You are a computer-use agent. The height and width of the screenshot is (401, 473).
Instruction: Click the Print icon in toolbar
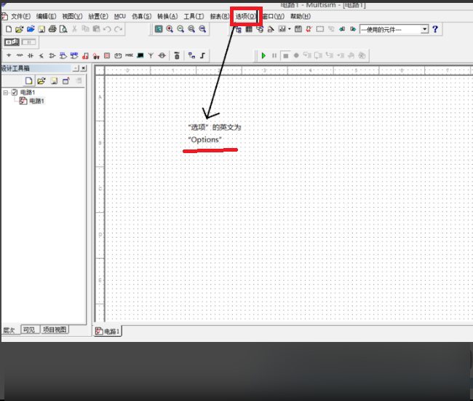(52, 29)
